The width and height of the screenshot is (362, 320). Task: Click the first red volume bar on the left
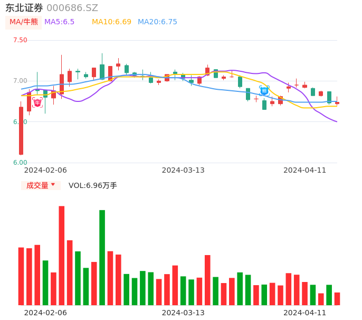coord(21,276)
